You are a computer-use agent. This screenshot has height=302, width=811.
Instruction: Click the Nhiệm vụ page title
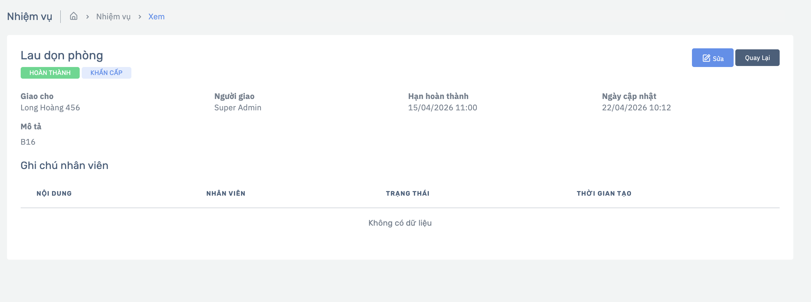tap(30, 17)
